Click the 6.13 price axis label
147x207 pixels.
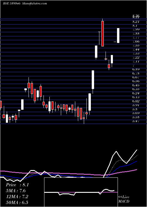coord(136,97)
